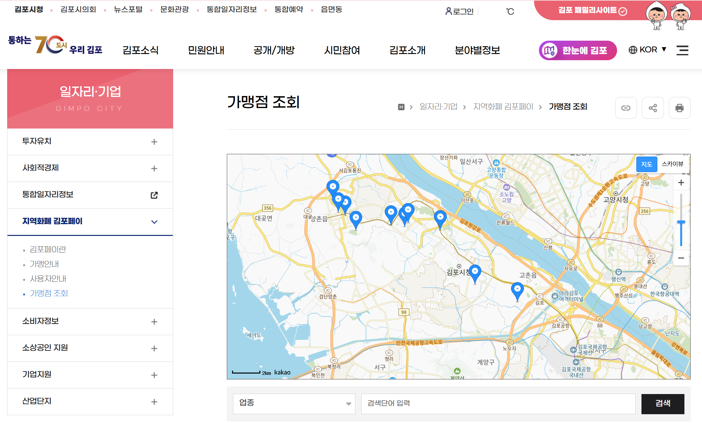Open the external link for 통합일자리정보
Screen dimensions: 702x423
click(x=154, y=195)
